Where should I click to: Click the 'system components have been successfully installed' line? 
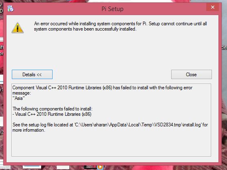[85, 29]
